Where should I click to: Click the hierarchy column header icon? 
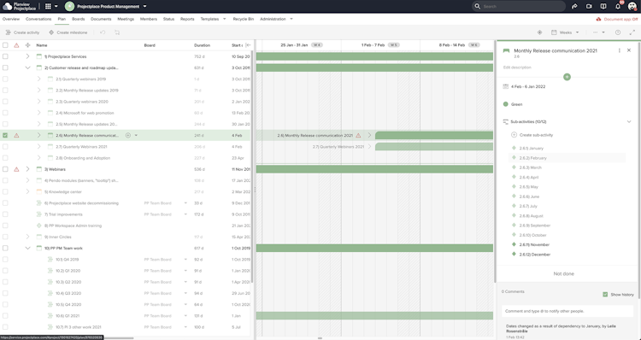[x=28, y=45]
